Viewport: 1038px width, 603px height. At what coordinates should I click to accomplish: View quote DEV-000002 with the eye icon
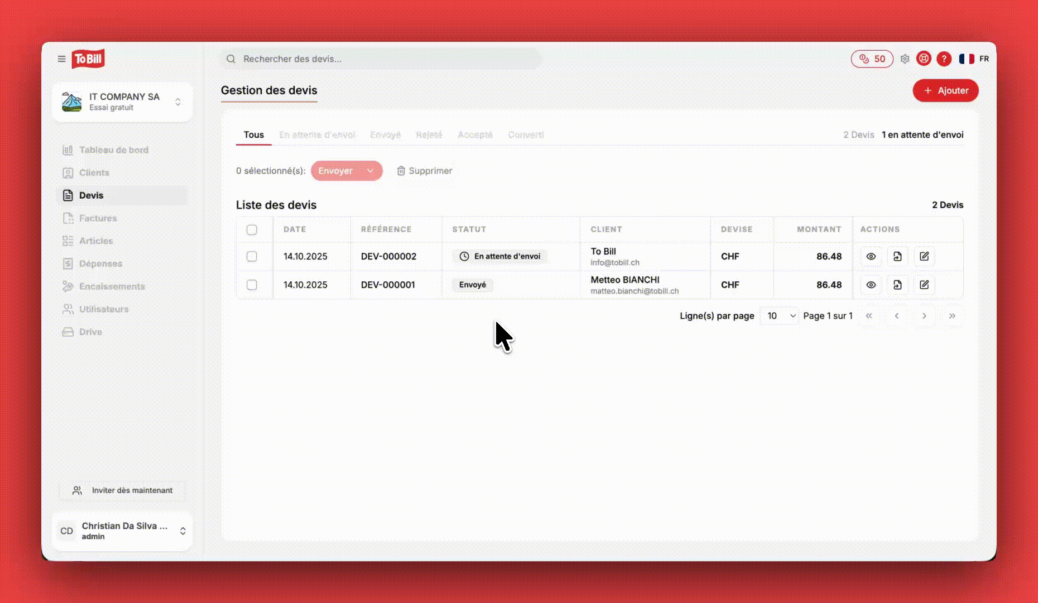[871, 256]
